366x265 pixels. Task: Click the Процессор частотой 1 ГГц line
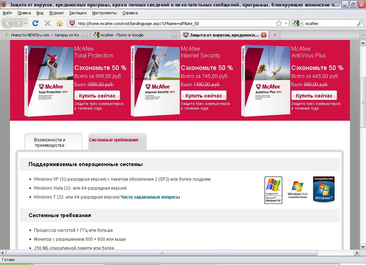click(x=73, y=230)
